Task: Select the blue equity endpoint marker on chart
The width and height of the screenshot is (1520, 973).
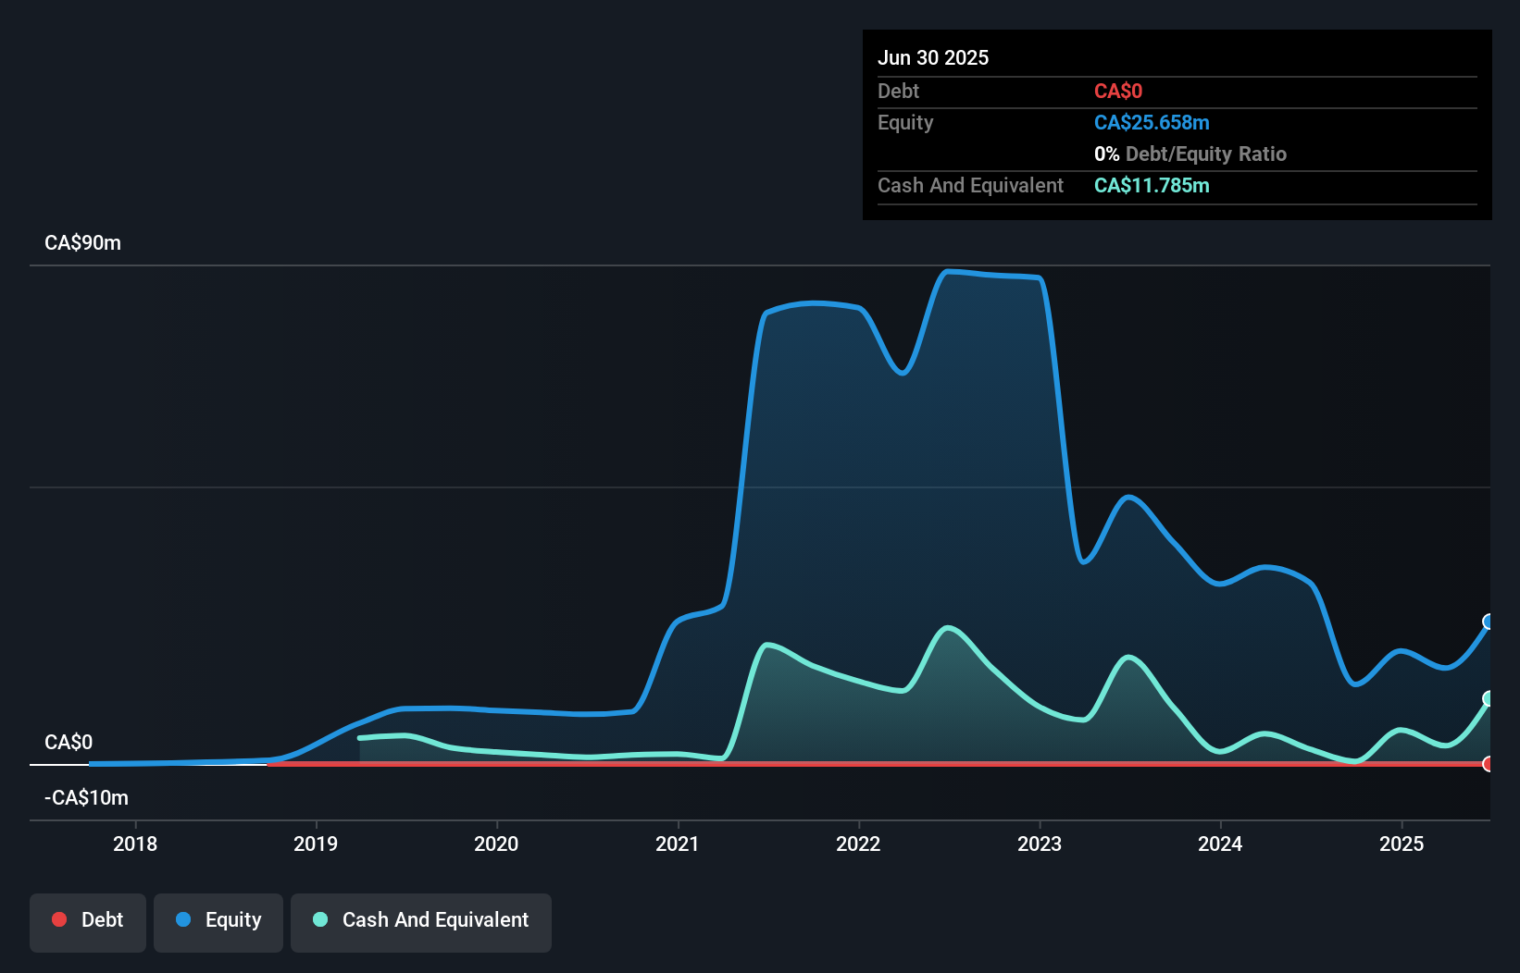Action: pyautogui.click(x=1489, y=622)
